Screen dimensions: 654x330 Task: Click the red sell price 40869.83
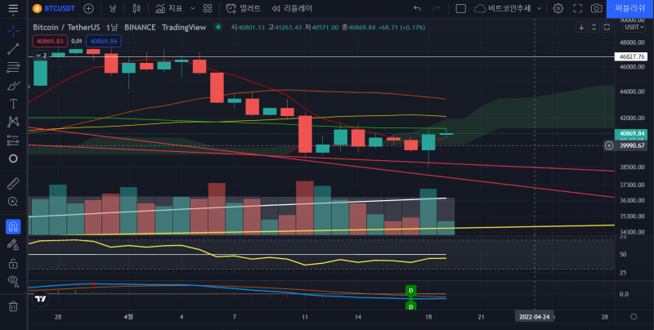pos(50,41)
